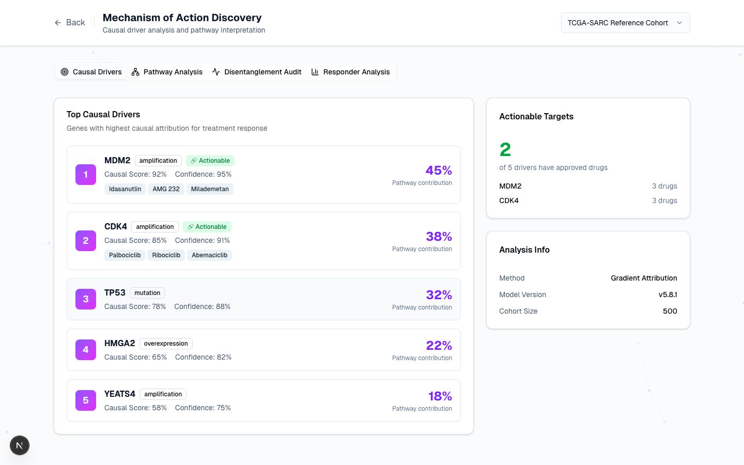Select the Palbociclib drug tag
Screen dimensions: 744x465
pos(125,255)
